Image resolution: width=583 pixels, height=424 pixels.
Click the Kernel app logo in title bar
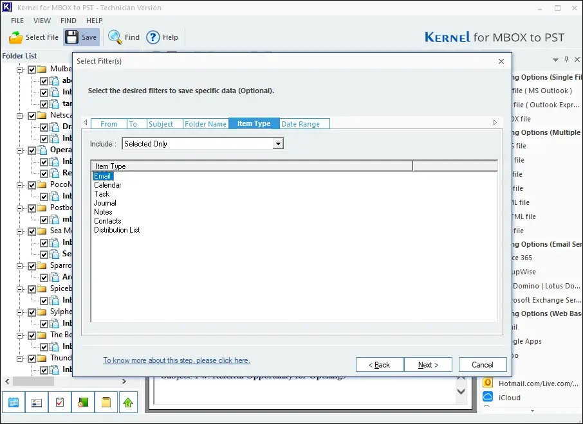click(x=7, y=7)
